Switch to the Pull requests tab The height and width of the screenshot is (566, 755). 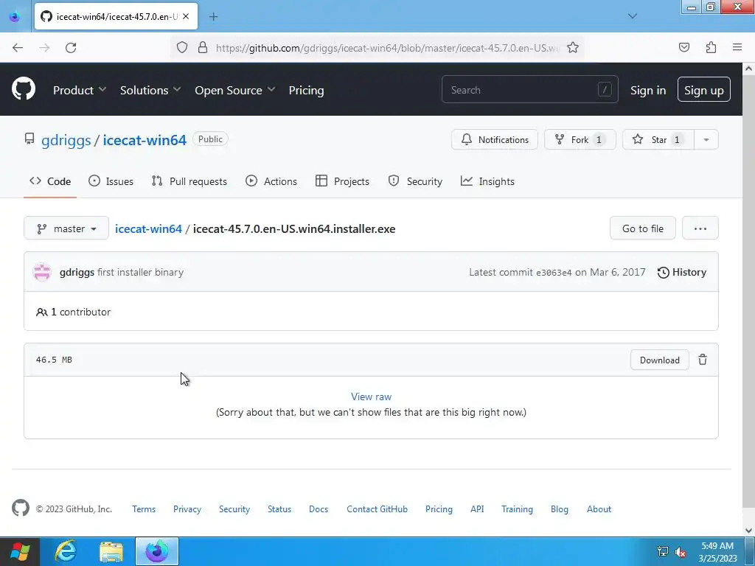(189, 181)
